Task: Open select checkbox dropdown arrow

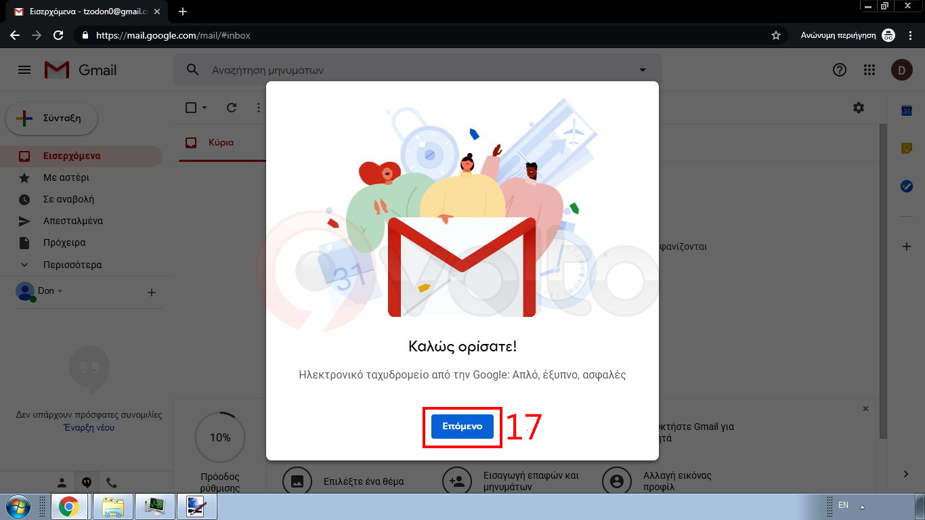Action: (x=204, y=108)
